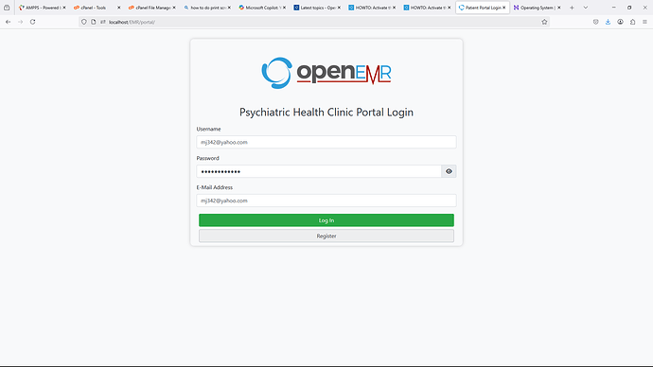Open the Firefox hamburger application menu

(644, 22)
